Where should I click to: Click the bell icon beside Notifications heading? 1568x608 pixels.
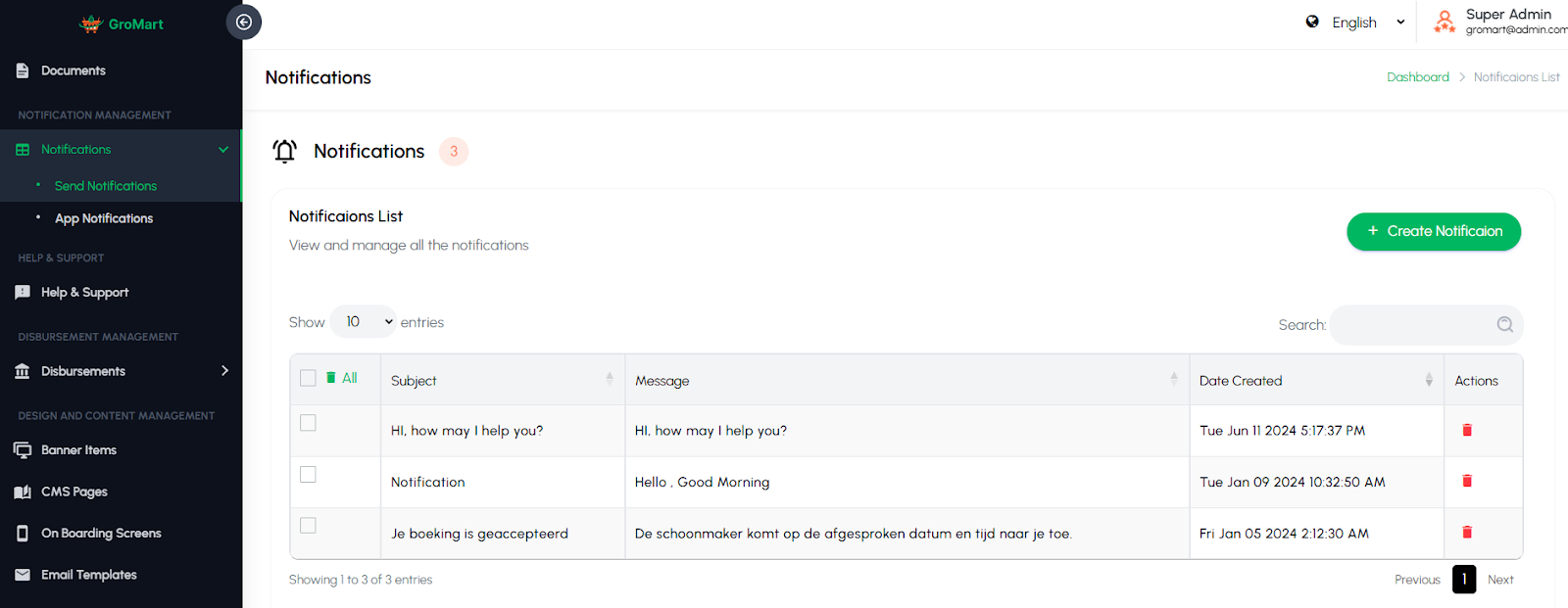[x=285, y=151]
